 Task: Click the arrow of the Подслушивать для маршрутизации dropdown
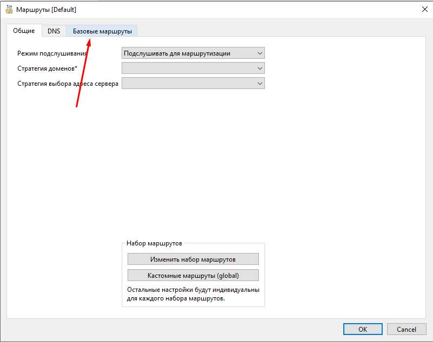point(260,53)
